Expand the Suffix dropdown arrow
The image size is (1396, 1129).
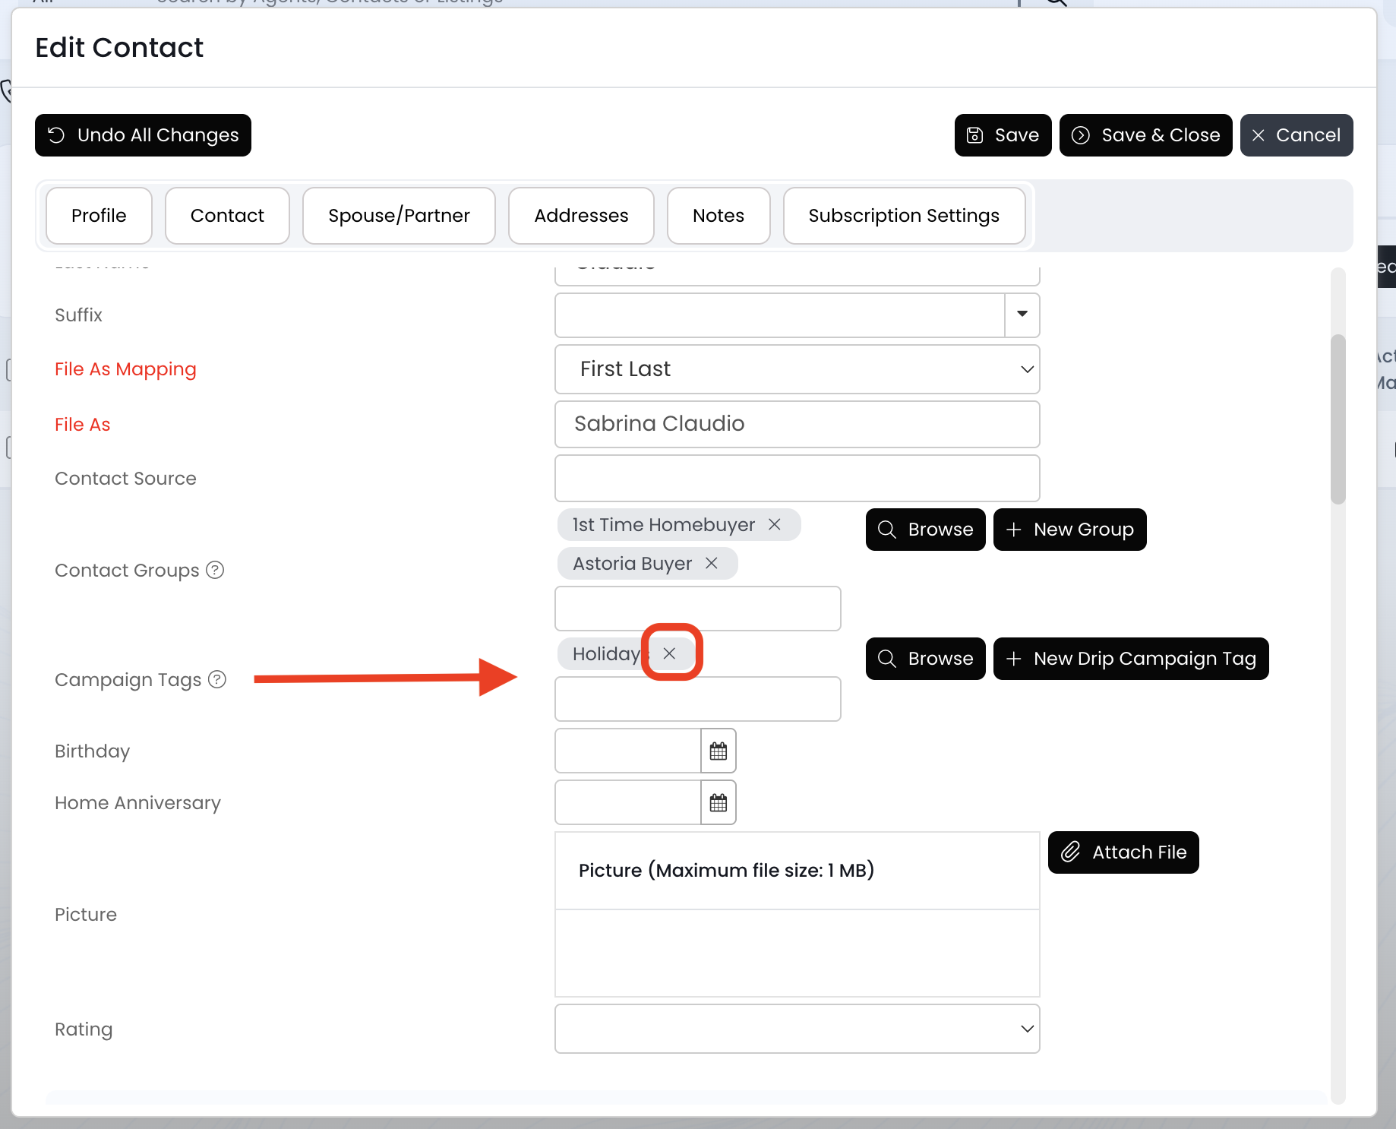tap(1022, 315)
